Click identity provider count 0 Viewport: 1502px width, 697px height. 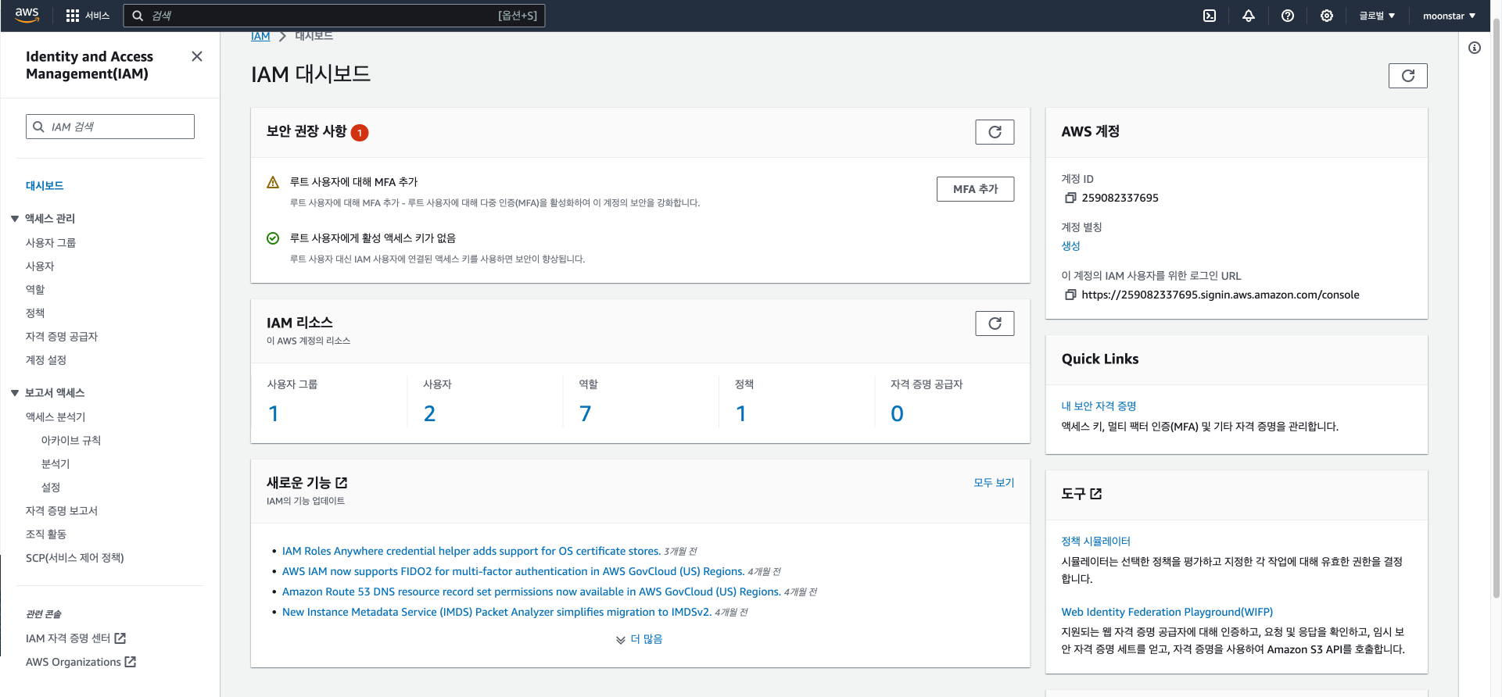tap(897, 413)
